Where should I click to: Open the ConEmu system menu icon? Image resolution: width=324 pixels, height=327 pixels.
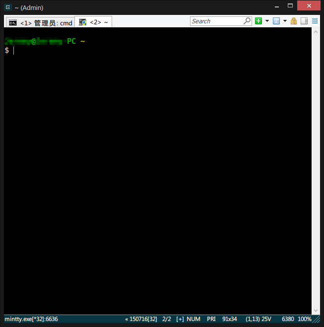8,7
